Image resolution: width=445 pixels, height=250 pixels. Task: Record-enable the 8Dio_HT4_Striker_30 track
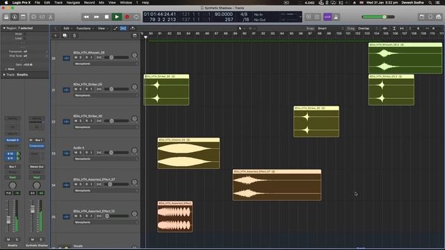pos(86,121)
